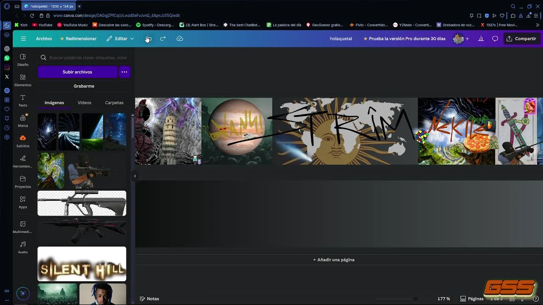Click the zoom slider handle

[415, 299]
